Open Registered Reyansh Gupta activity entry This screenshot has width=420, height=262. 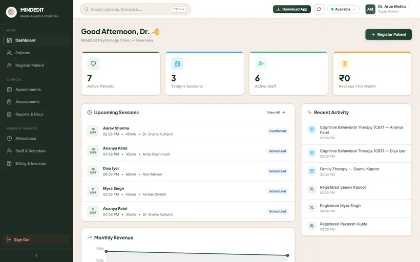pos(356,227)
